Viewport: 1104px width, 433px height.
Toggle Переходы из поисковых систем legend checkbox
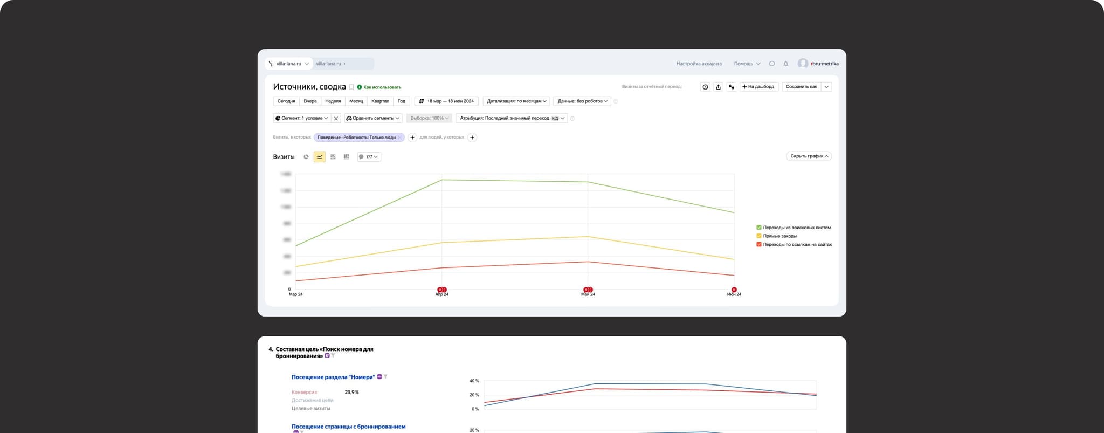tap(759, 228)
